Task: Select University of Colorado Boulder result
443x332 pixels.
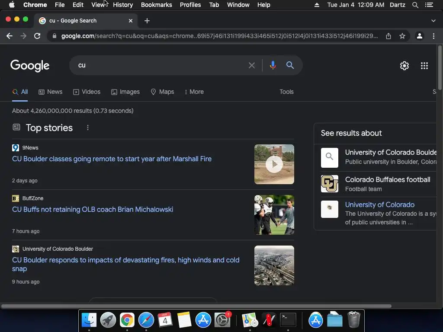Action: (379, 157)
